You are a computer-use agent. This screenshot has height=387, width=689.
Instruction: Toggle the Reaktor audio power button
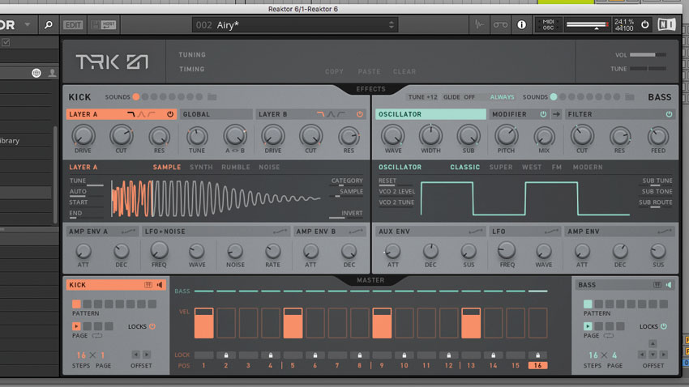pos(644,24)
